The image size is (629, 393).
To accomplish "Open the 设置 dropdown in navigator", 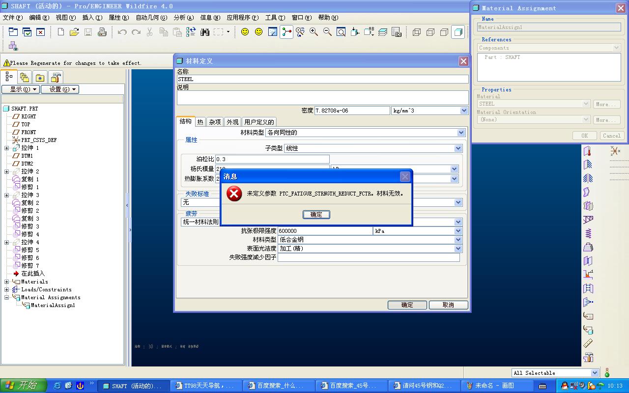I will (60, 89).
